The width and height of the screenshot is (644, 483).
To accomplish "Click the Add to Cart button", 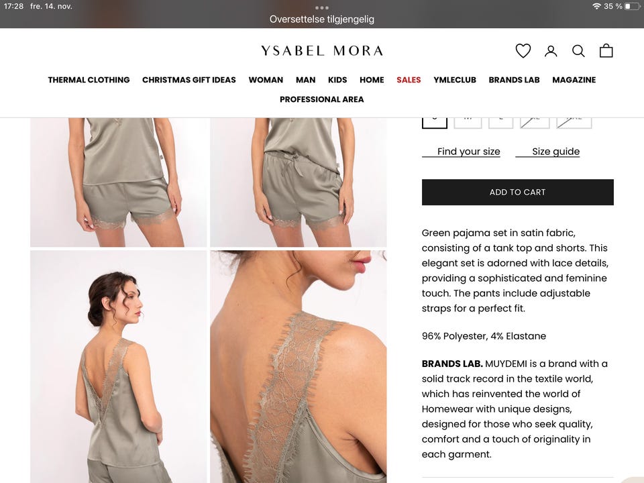I will coord(517,193).
